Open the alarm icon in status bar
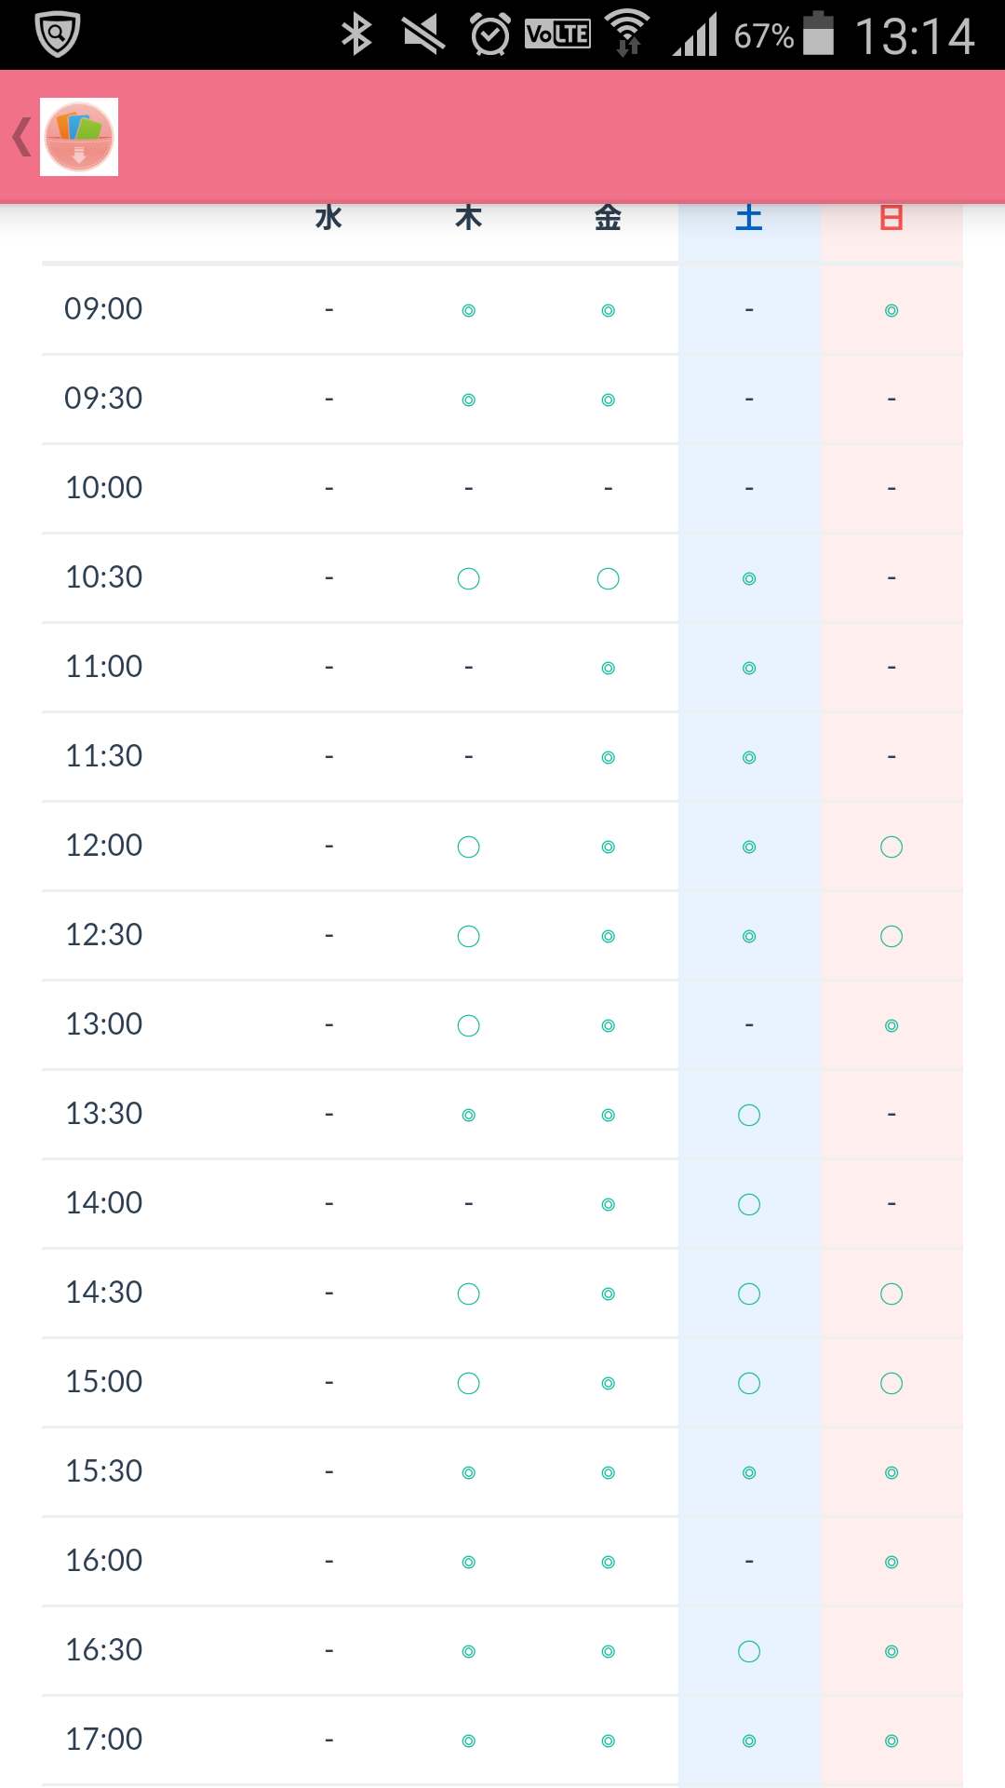 click(490, 35)
